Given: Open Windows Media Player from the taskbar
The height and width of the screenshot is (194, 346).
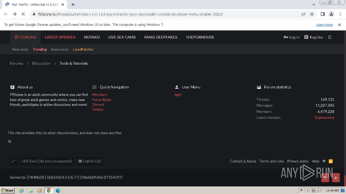Looking at the screenshot, I should (x=40, y=190).
